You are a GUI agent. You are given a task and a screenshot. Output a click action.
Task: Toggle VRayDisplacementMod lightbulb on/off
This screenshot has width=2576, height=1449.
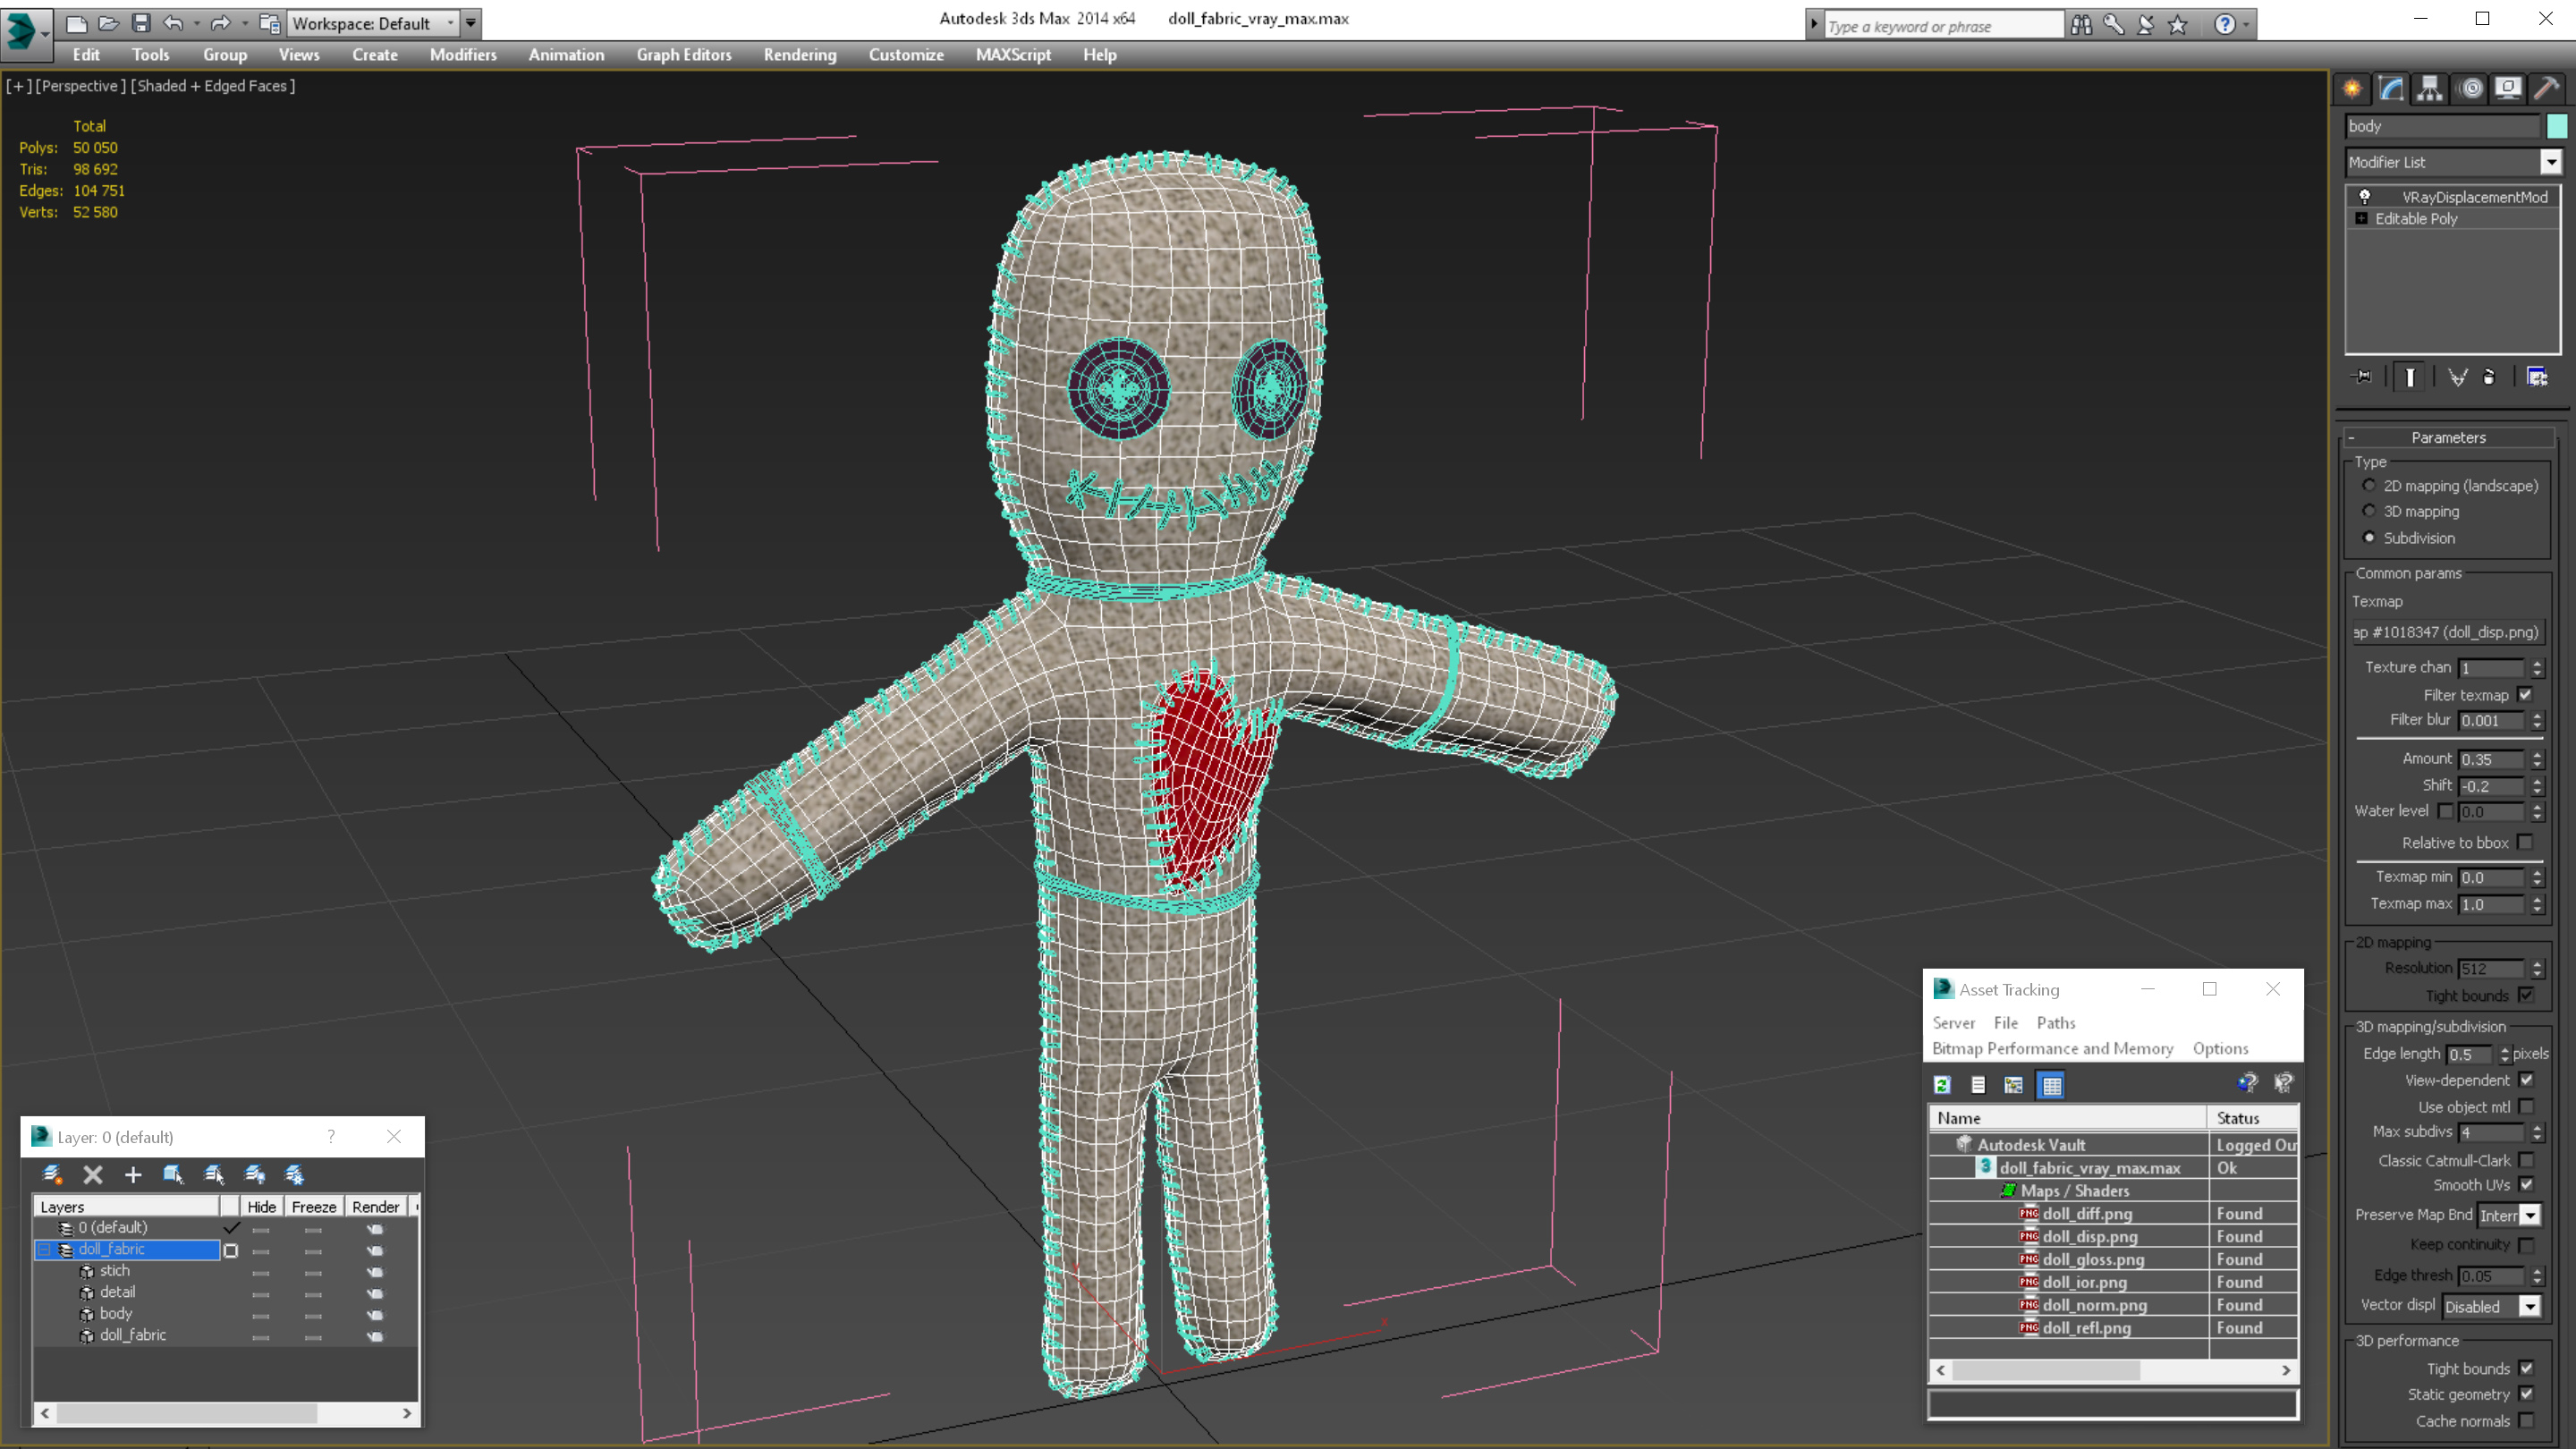[2365, 197]
